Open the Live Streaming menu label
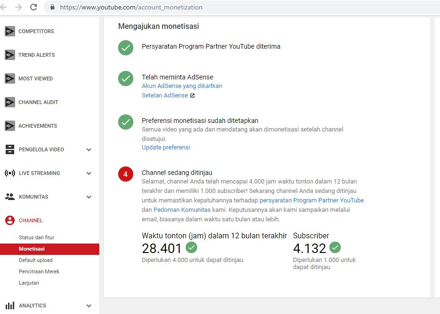Image resolution: width=440 pixels, height=314 pixels. 39,173
